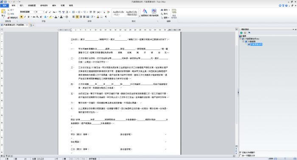This screenshot has height=160, width=297.
Task: Open the font group dialog launcher
Action: (69, 21)
